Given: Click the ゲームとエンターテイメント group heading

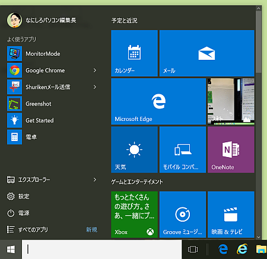Looking at the screenshot, I should (137, 181).
